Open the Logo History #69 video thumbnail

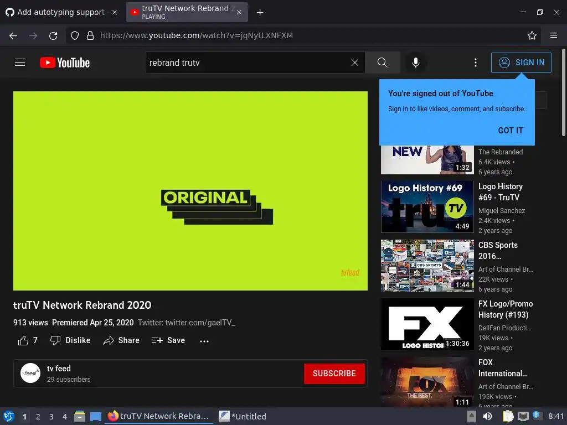(x=427, y=207)
